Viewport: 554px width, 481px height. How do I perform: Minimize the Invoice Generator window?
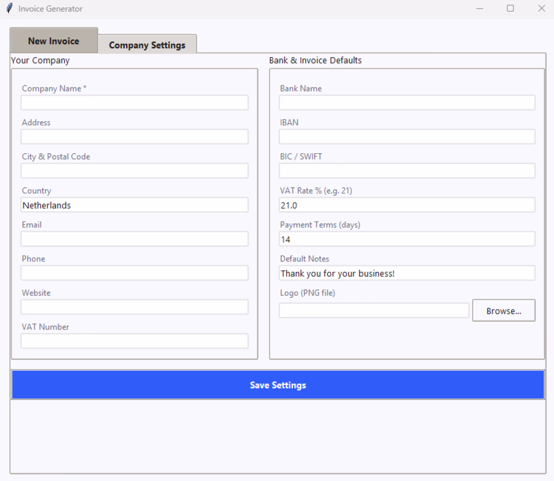click(x=480, y=9)
